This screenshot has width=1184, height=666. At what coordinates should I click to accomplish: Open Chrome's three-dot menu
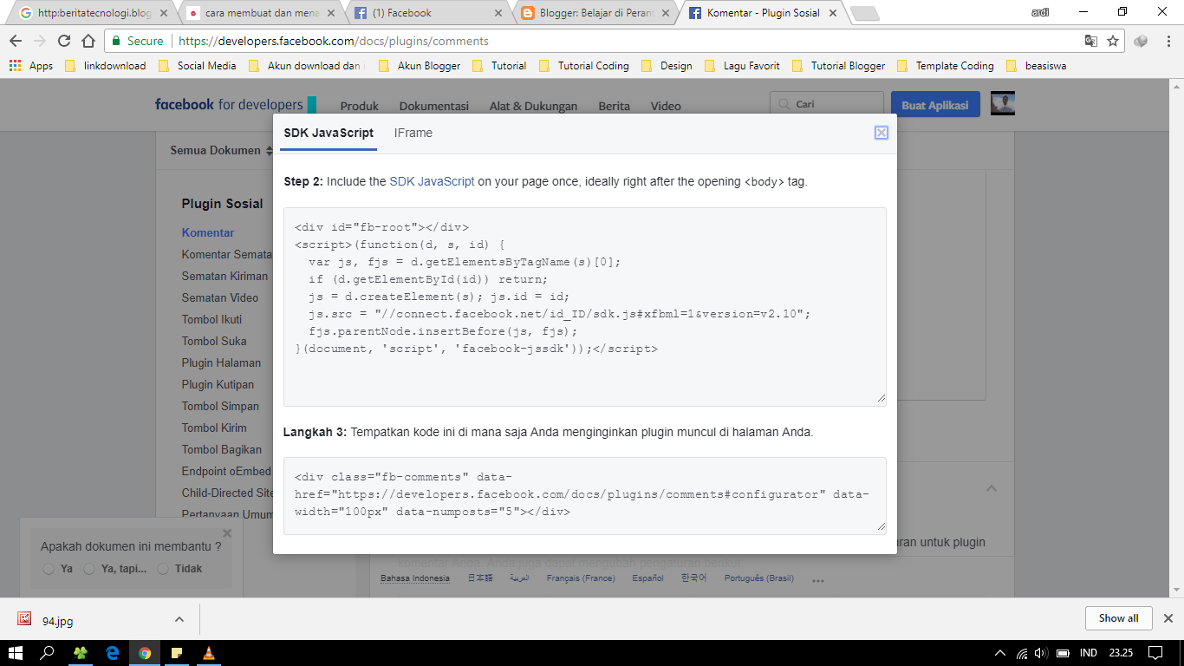click(1168, 41)
